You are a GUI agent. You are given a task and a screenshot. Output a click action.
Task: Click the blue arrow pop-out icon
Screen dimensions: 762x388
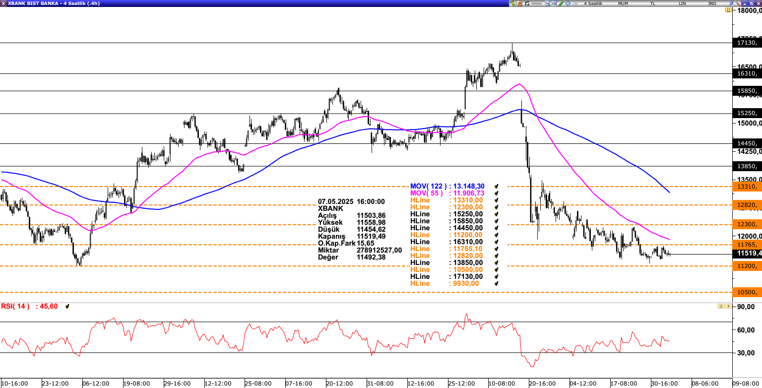pos(731,3)
